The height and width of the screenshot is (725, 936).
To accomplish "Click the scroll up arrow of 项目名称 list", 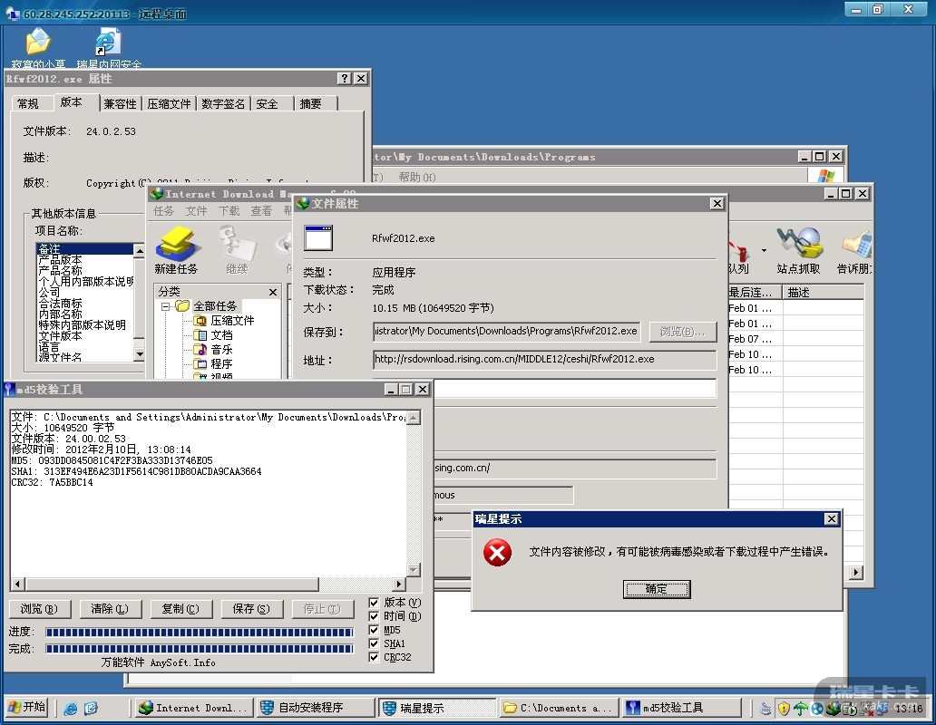I will (139, 250).
